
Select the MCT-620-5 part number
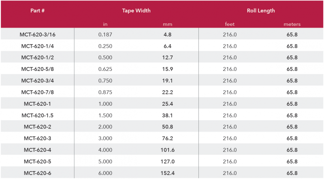[37, 162]
